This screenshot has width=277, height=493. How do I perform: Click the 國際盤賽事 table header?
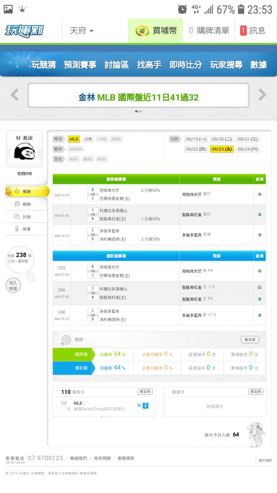[x=116, y=179]
